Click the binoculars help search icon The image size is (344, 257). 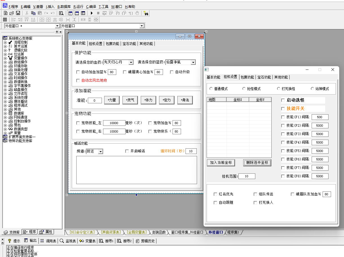146,13
